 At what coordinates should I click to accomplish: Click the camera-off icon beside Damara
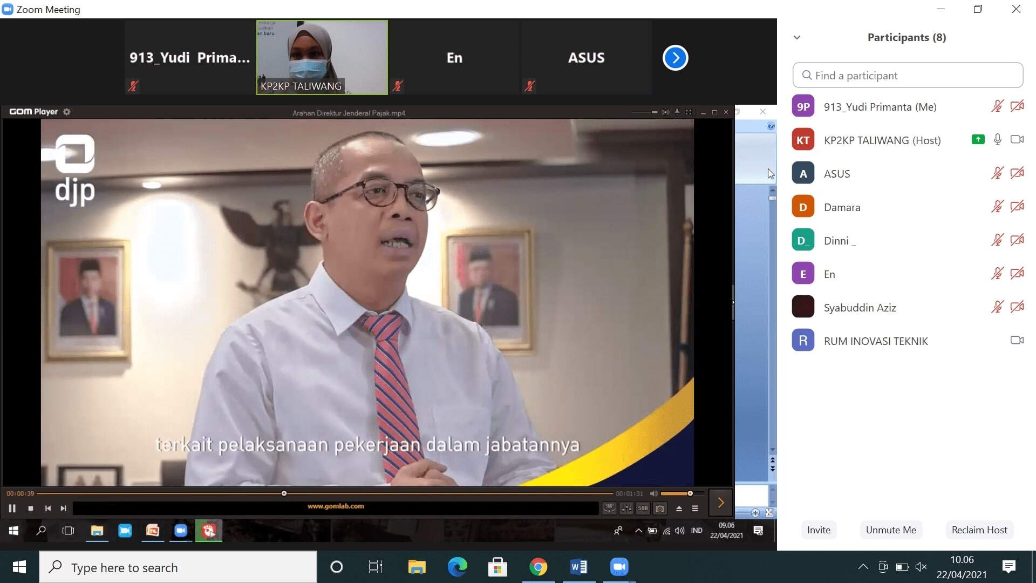tap(1017, 207)
